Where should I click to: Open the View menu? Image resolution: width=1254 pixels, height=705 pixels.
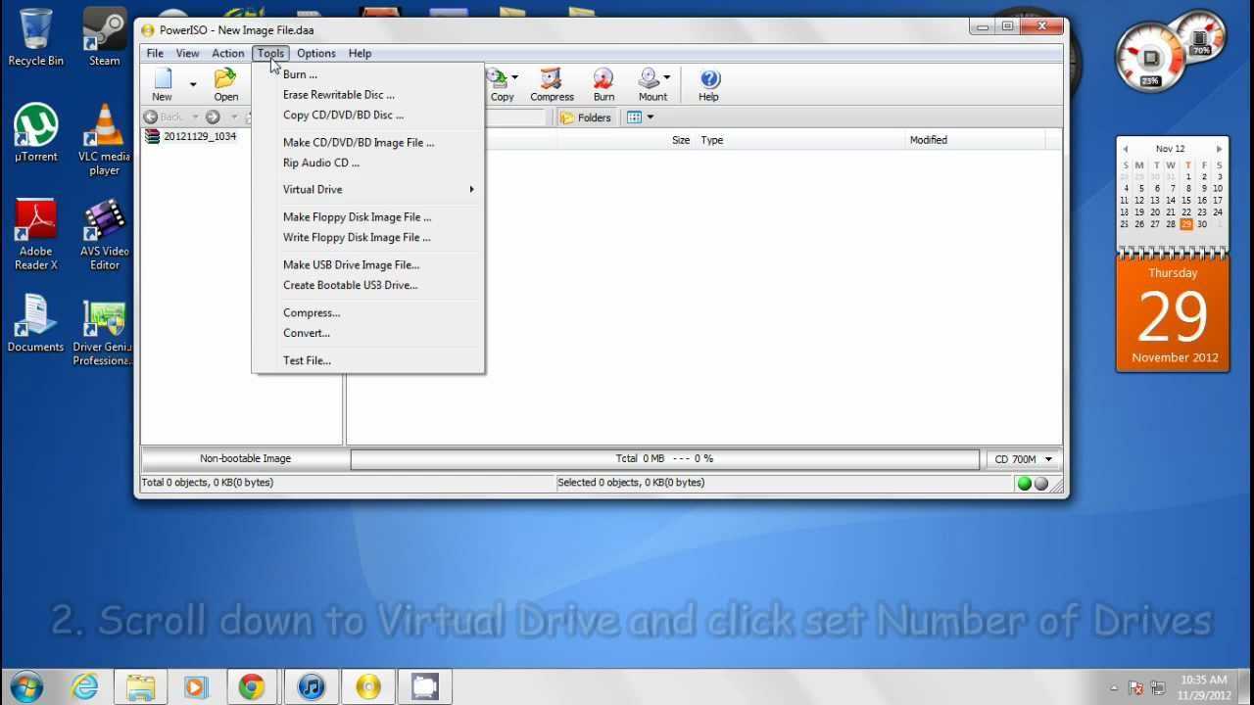(x=187, y=54)
